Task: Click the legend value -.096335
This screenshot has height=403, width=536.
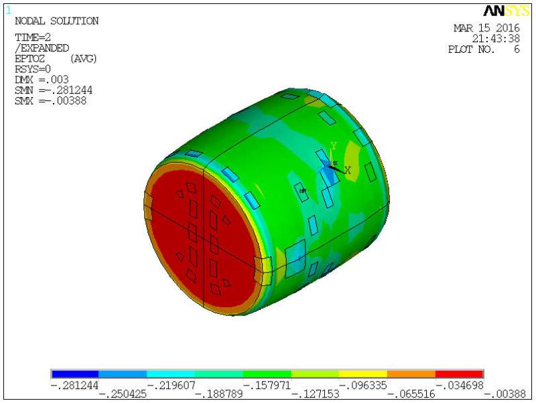Action: point(363,386)
